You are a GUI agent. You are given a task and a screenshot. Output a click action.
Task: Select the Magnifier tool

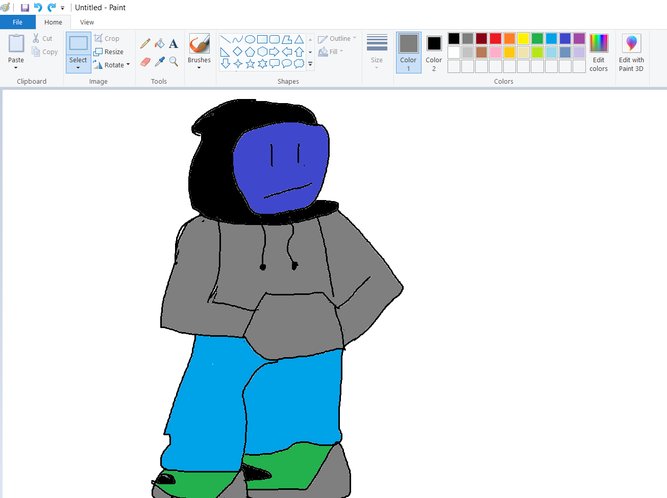(x=174, y=61)
